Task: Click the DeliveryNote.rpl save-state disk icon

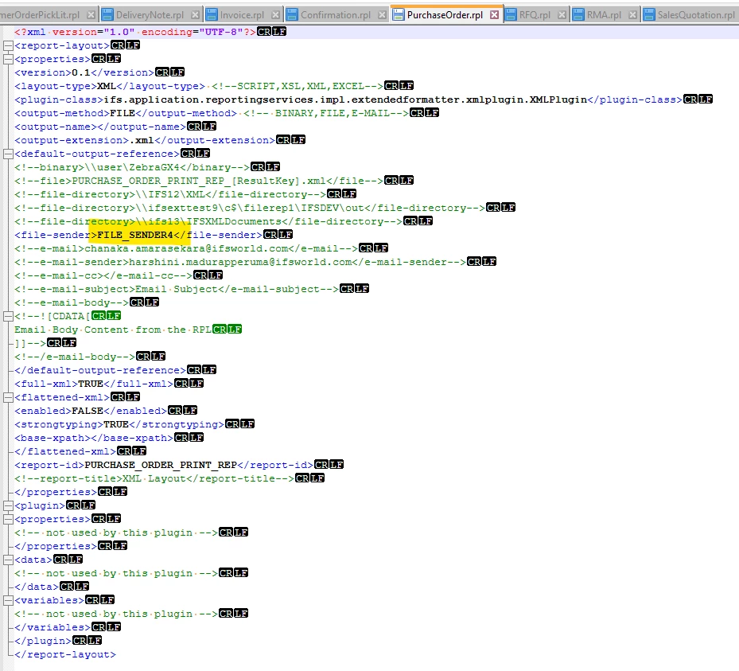Action: 108,15
